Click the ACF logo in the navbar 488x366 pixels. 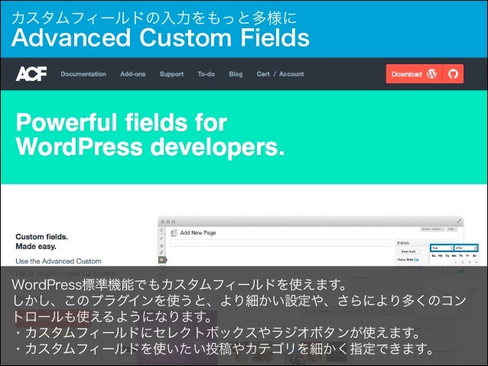[x=31, y=73]
